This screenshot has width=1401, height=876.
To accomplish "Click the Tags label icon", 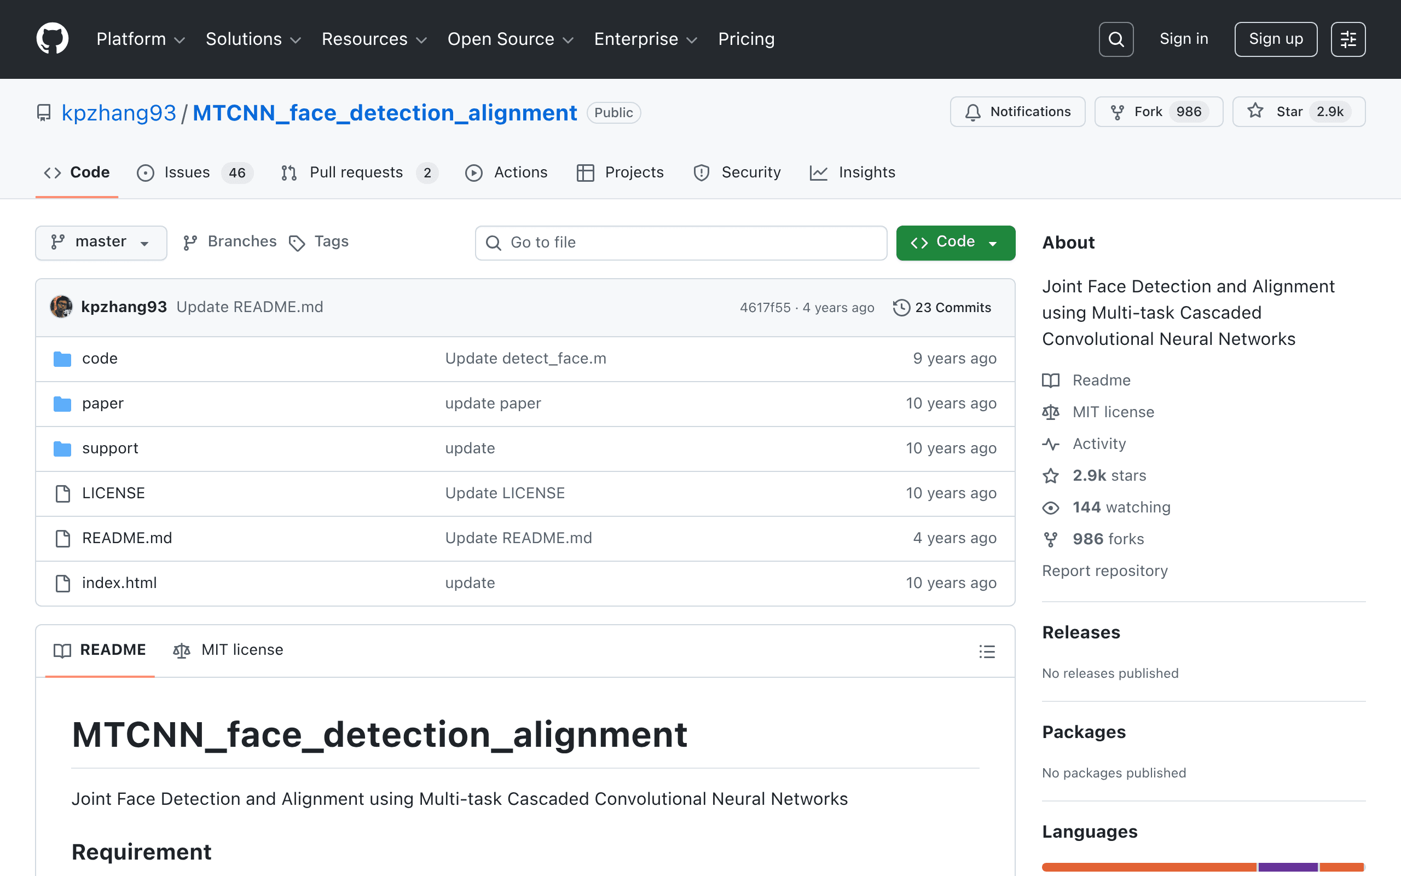I will pyautogui.click(x=297, y=243).
